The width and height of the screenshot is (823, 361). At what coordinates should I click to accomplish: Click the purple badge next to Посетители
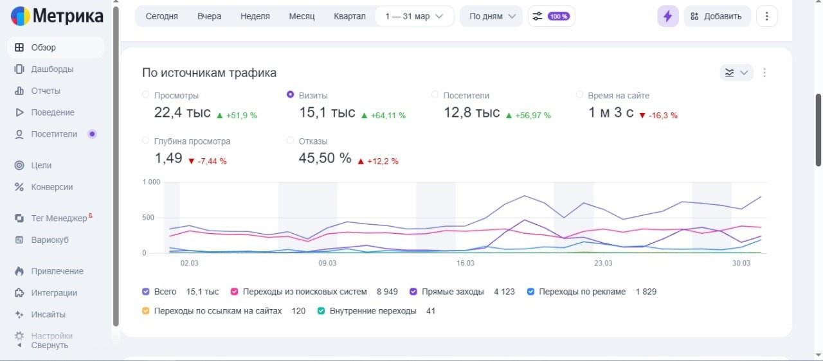[x=92, y=134]
